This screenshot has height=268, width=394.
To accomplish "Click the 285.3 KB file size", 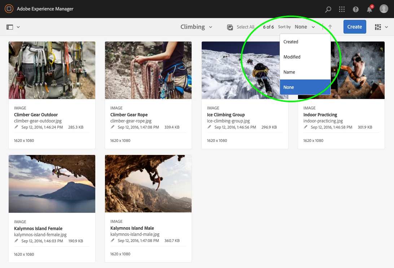I will click(76, 127).
